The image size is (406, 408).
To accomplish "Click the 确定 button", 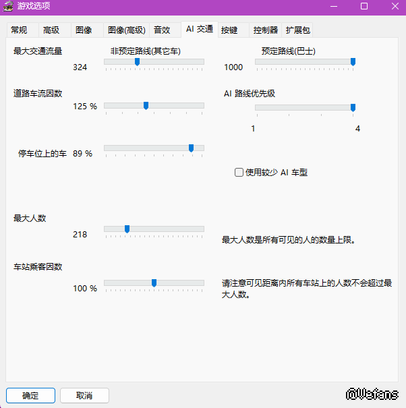I will 31,395.
